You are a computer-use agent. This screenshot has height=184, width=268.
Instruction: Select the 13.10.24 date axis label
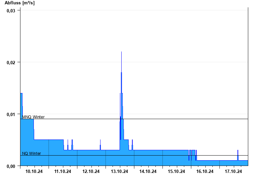[120, 171]
